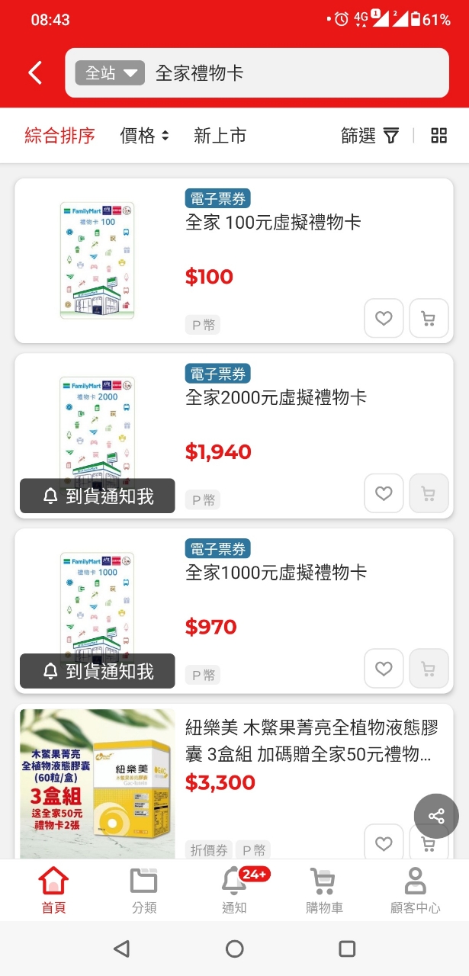This screenshot has width=469, height=976.
Task: Switch to 新上市 sort tab
Action: coord(220,136)
